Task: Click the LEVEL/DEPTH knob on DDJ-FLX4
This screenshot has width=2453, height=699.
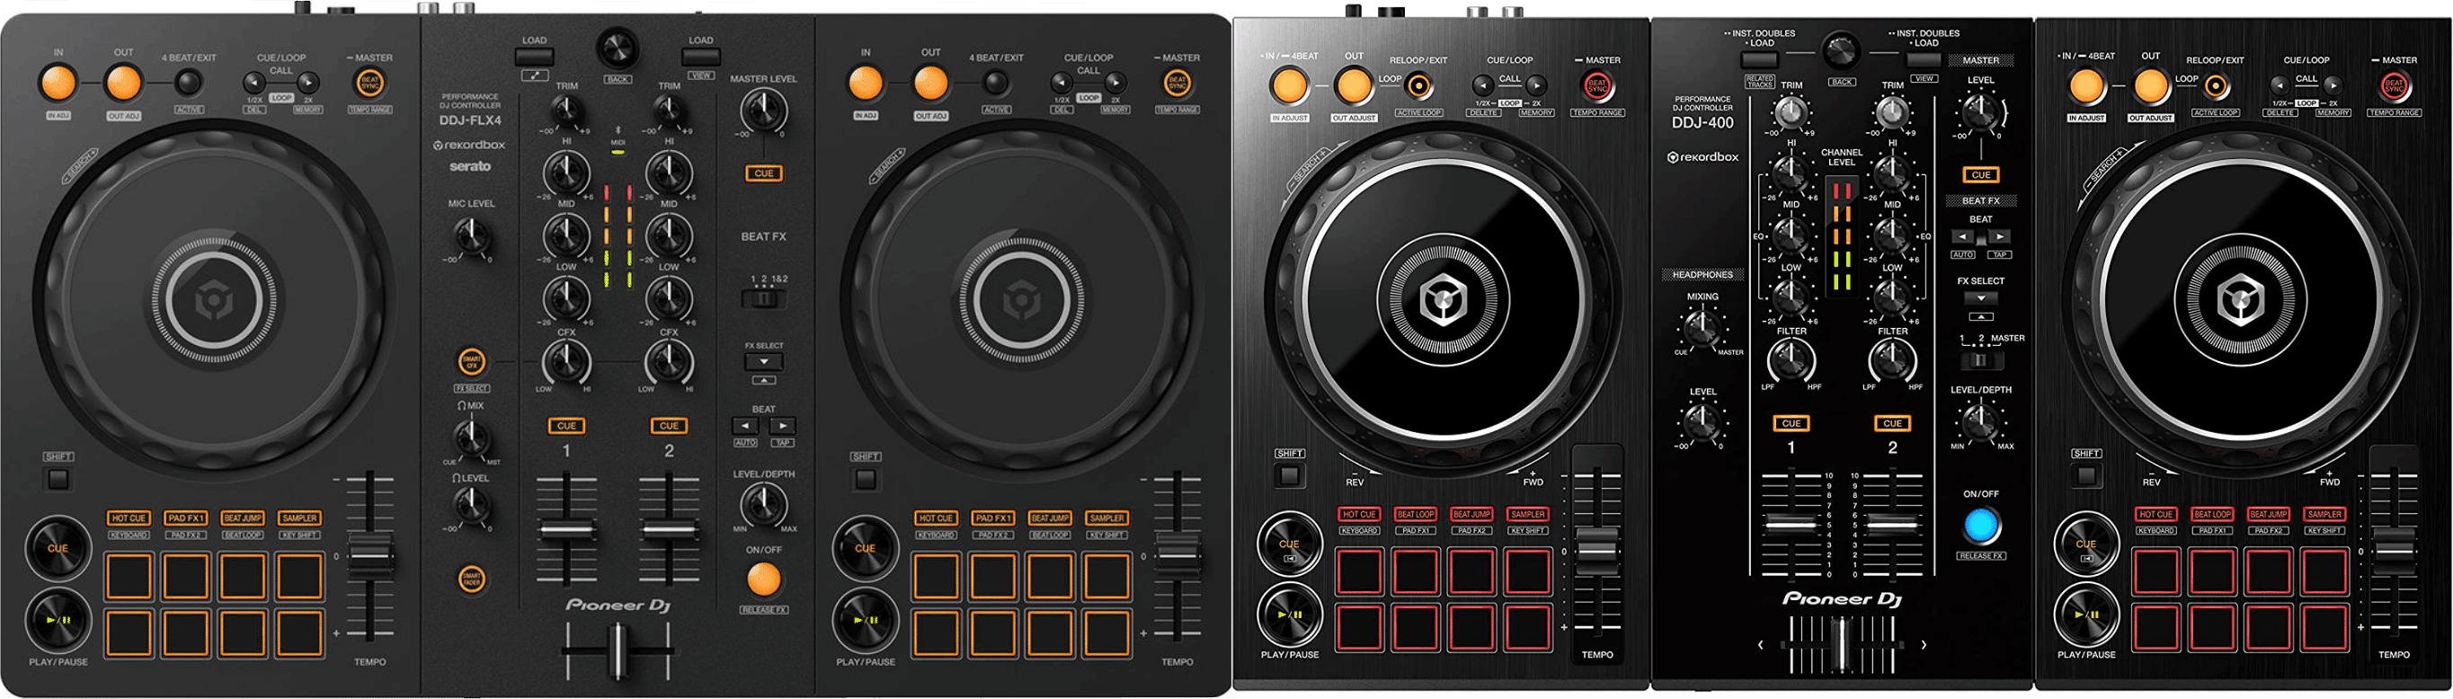Action: pos(764,504)
